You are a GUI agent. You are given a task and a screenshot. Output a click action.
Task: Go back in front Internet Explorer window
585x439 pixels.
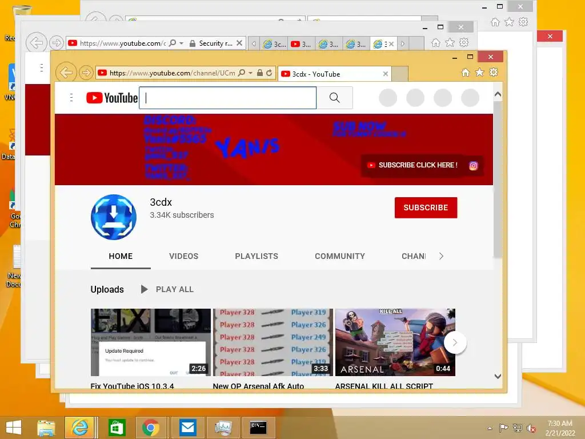[66, 73]
